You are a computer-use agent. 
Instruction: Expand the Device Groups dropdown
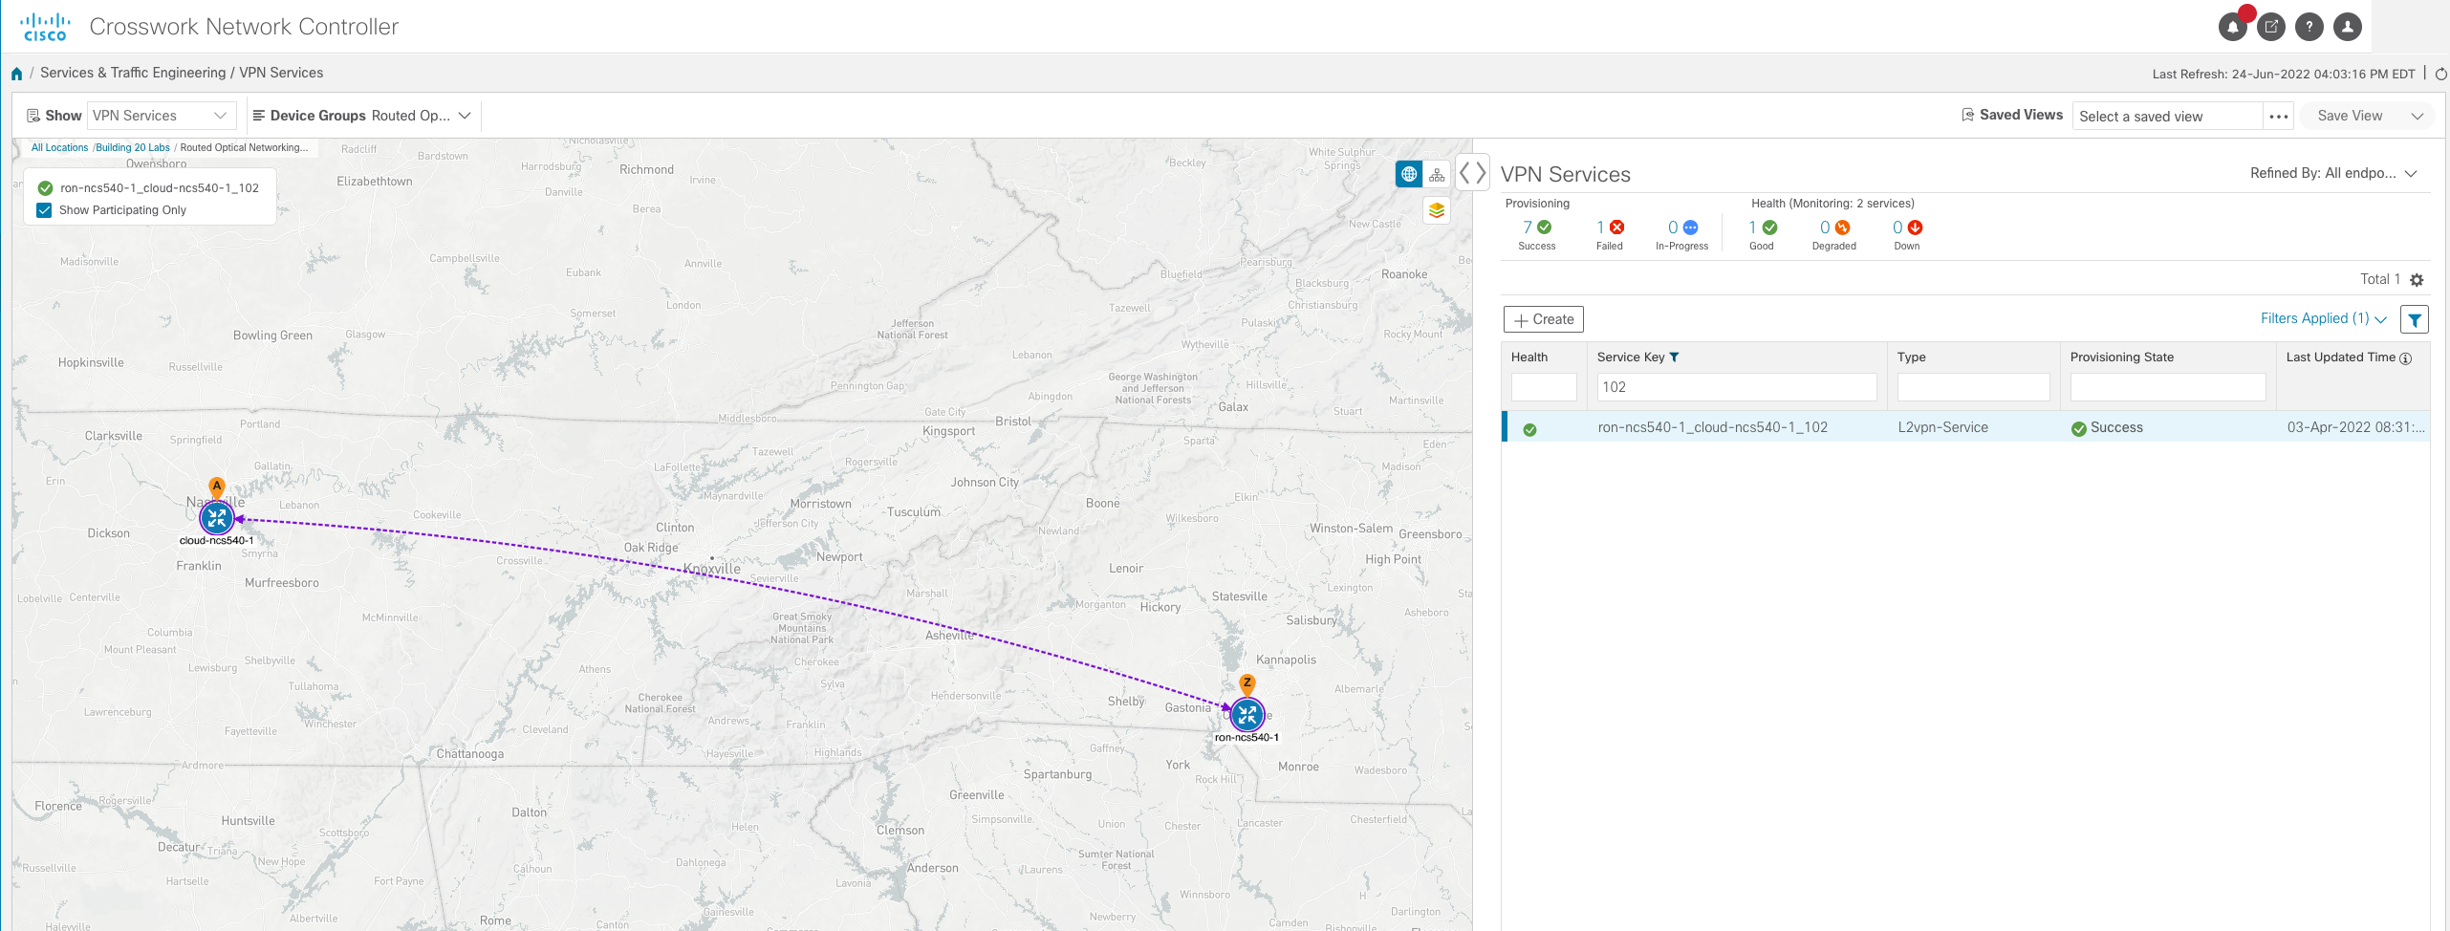(x=361, y=116)
